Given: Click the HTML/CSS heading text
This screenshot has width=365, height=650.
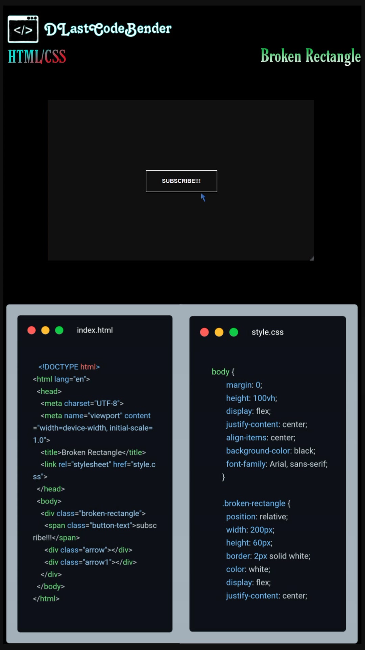Looking at the screenshot, I should point(37,56).
